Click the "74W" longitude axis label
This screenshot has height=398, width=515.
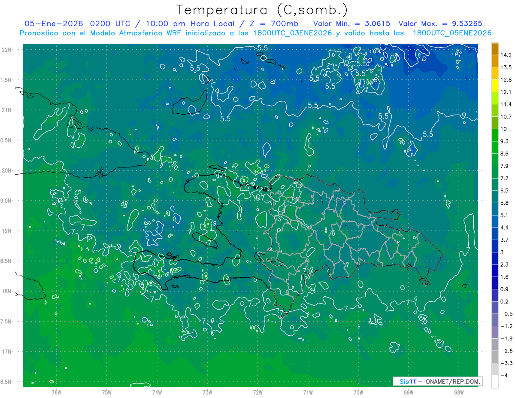[157, 392]
